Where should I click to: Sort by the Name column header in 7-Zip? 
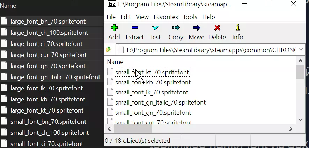[115, 62]
